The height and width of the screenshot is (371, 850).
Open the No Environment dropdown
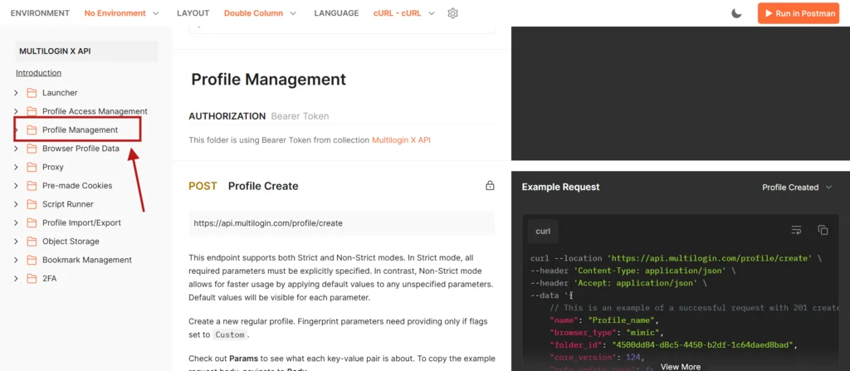point(121,13)
